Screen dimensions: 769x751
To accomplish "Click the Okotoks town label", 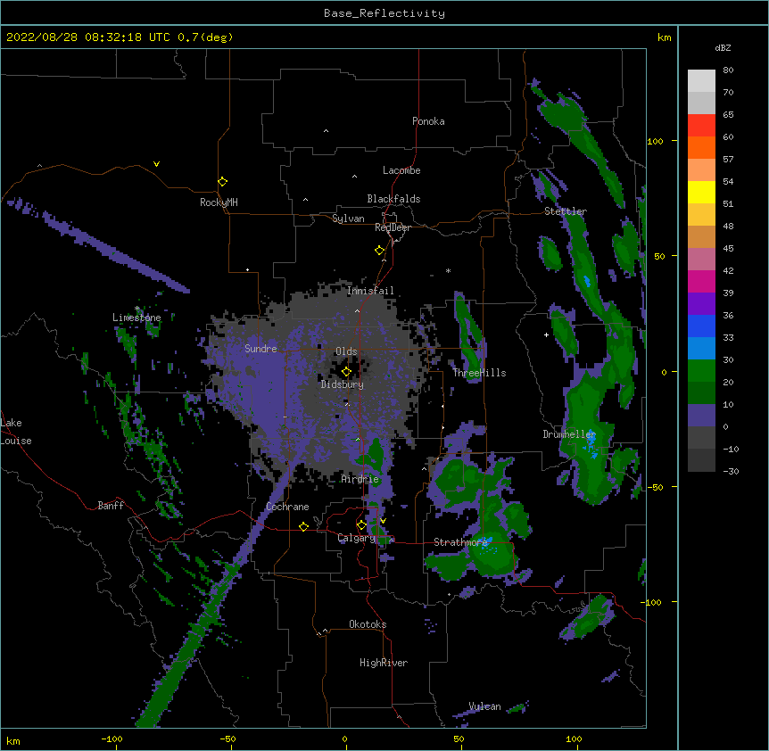I will point(368,624).
